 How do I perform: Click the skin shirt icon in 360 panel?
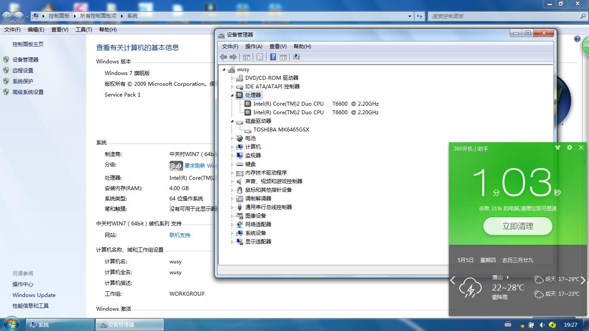558,147
